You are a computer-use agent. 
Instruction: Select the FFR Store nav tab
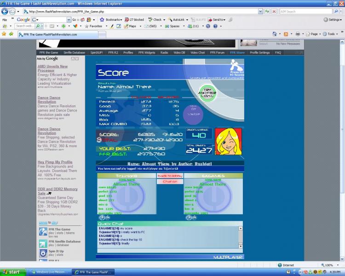[x=237, y=52]
